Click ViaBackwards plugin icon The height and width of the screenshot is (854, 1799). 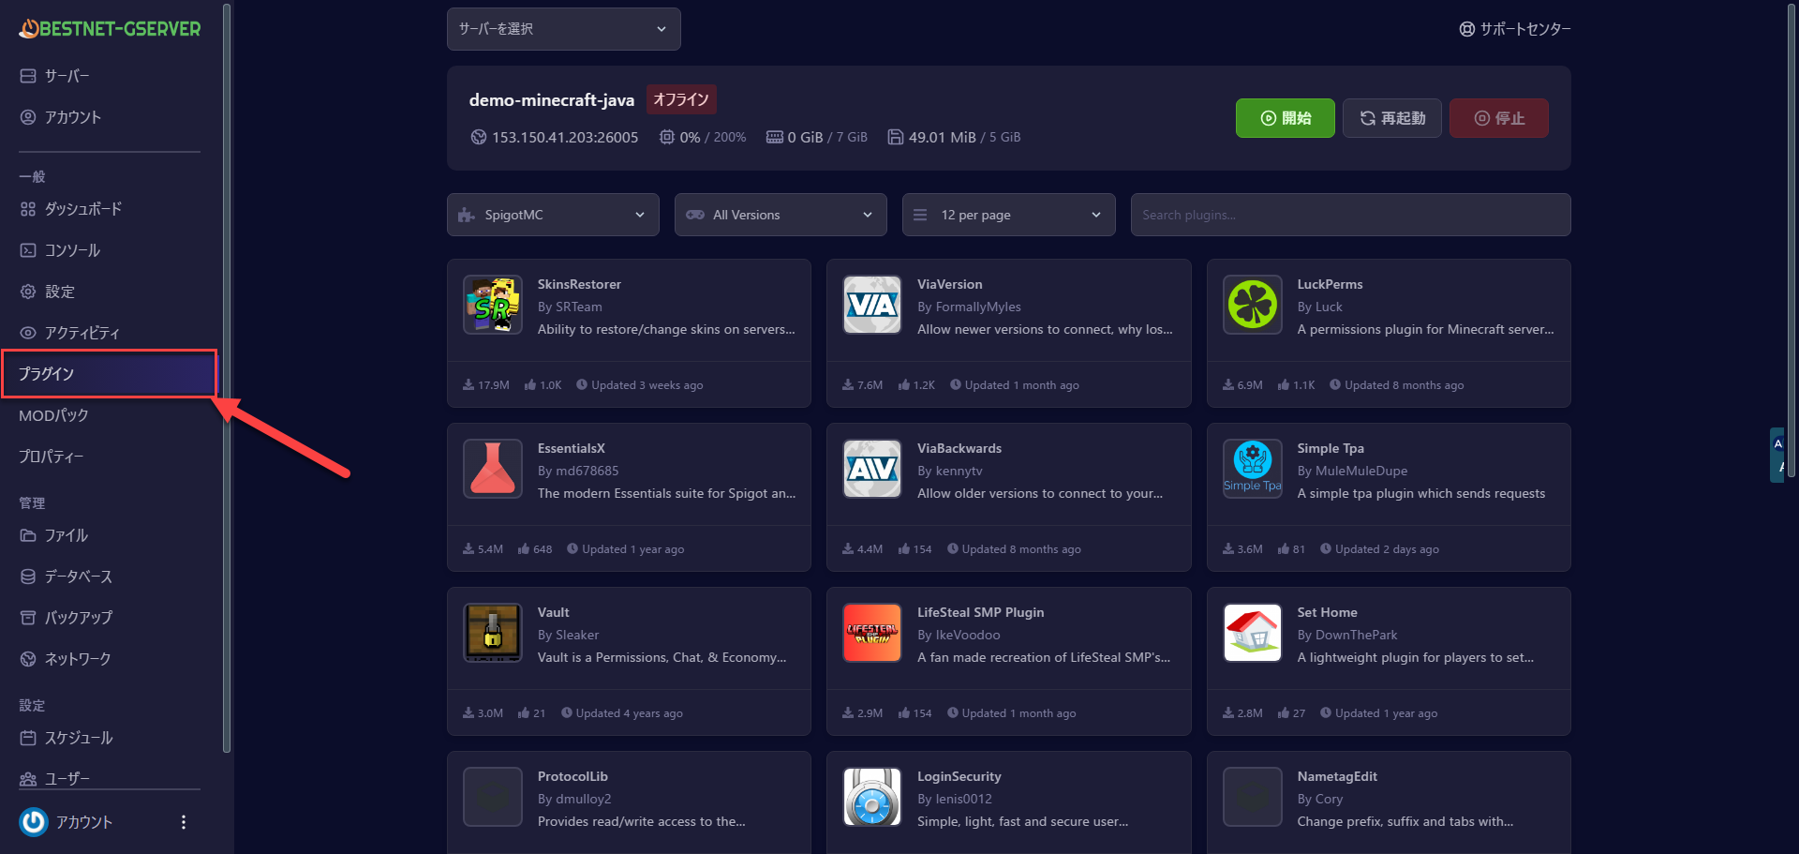(x=872, y=469)
